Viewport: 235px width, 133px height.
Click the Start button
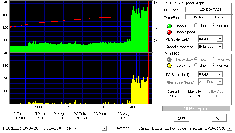(181, 118)
